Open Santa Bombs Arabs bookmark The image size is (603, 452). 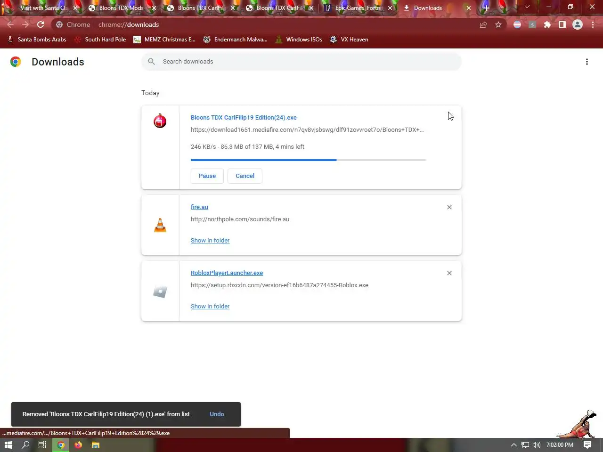37,40
